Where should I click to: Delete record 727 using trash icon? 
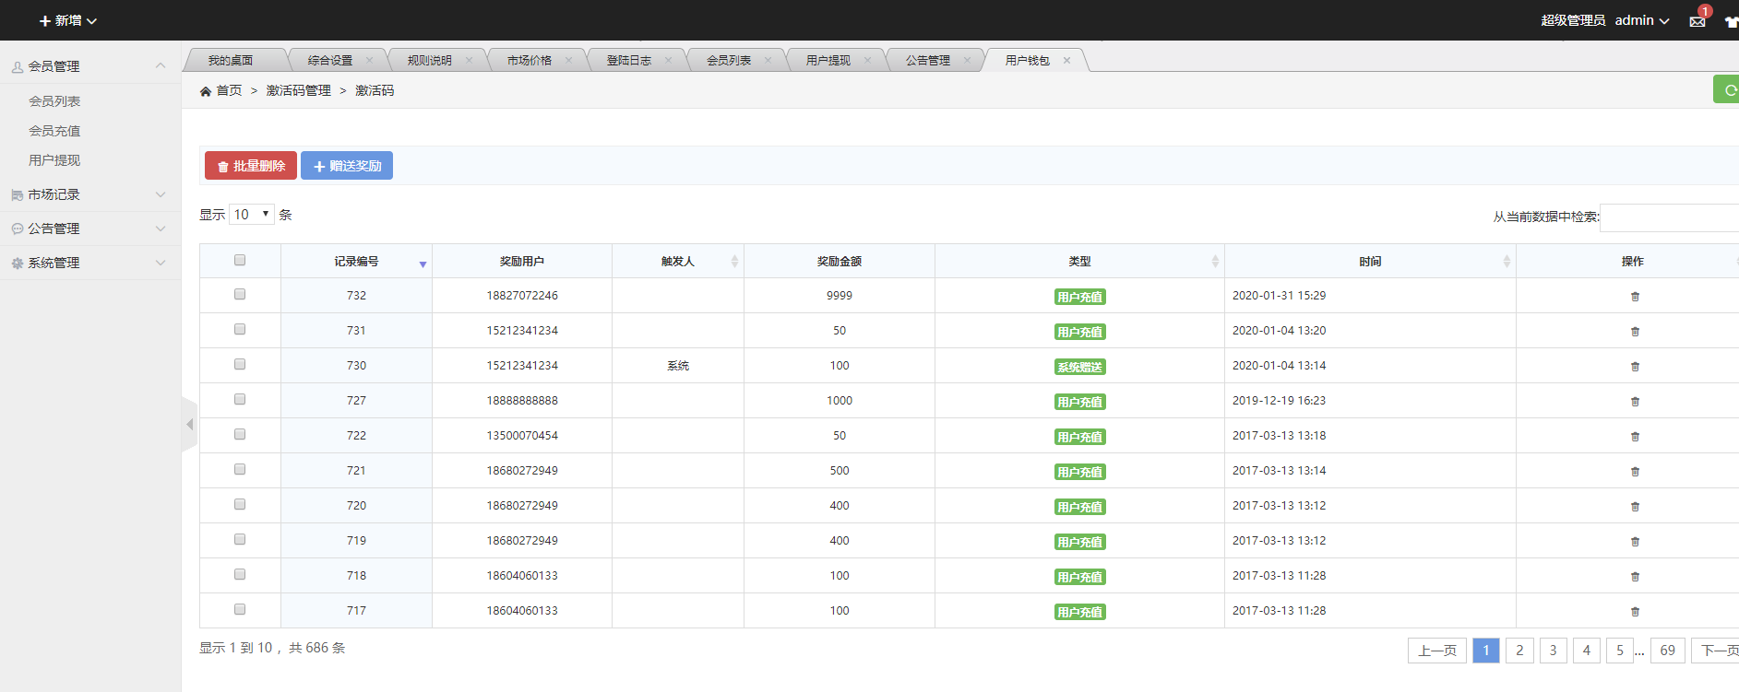(x=1635, y=402)
